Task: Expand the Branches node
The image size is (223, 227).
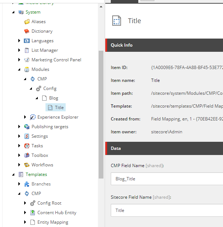Action: pyautogui.click(x=19, y=184)
